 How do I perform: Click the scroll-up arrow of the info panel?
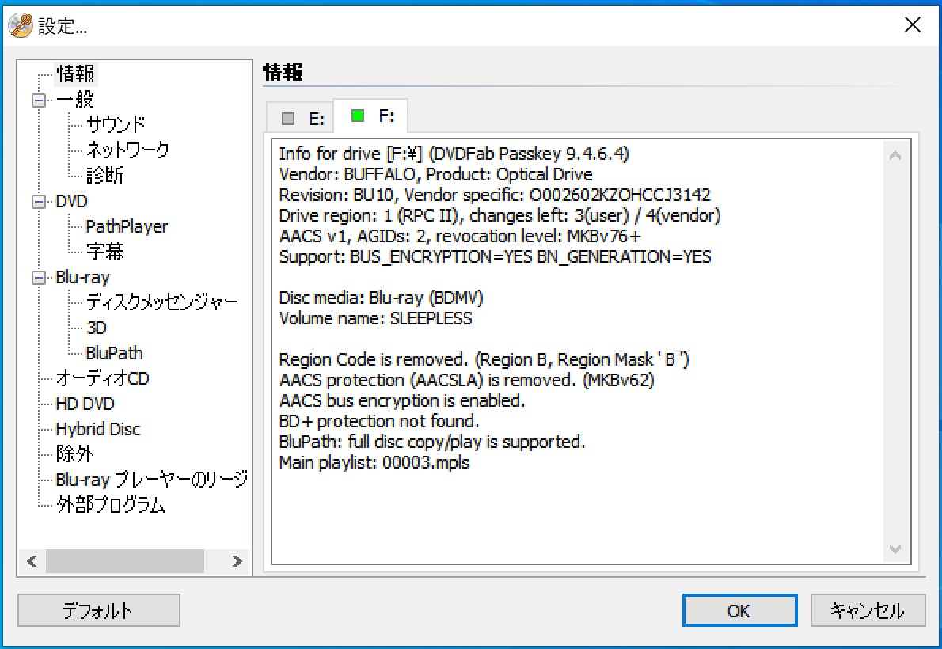coord(894,154)
